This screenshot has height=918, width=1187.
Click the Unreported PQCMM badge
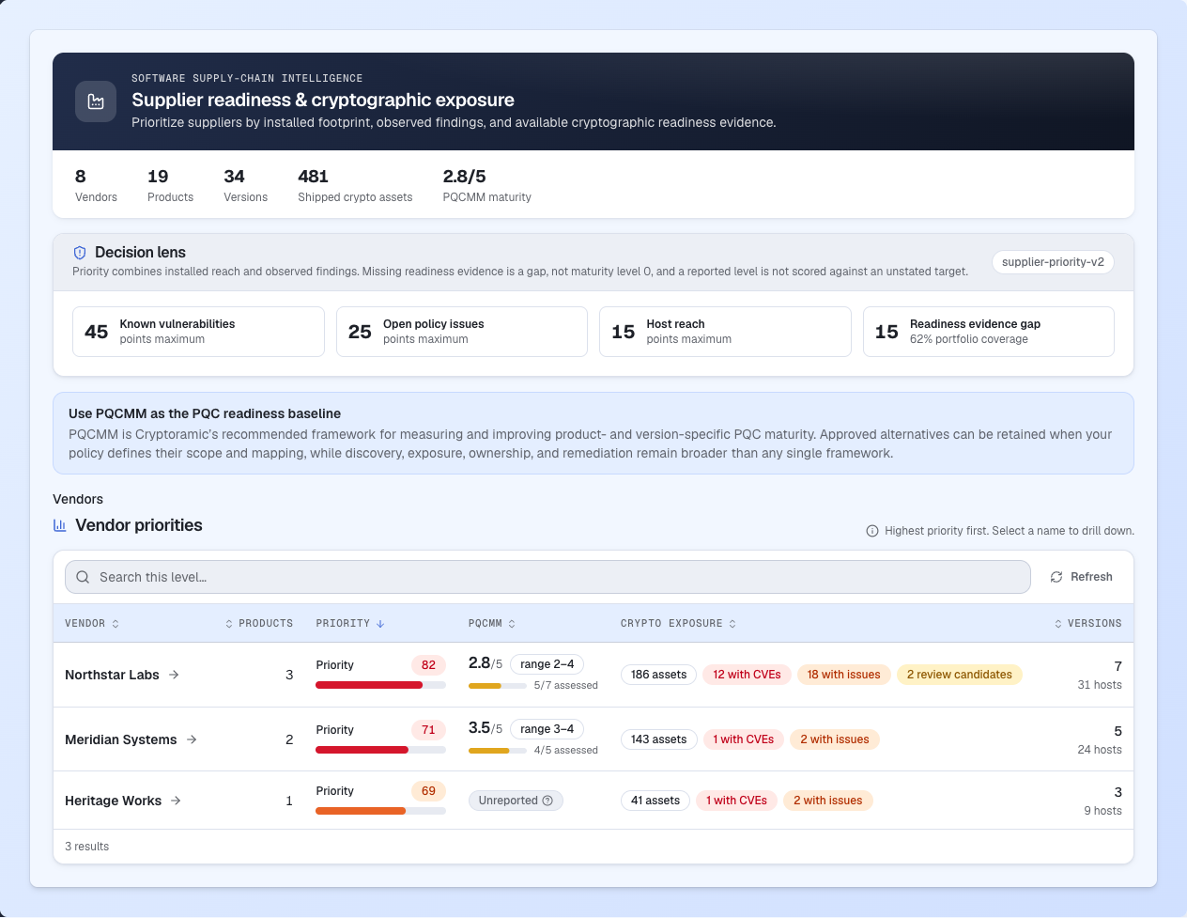pos(516,801)
